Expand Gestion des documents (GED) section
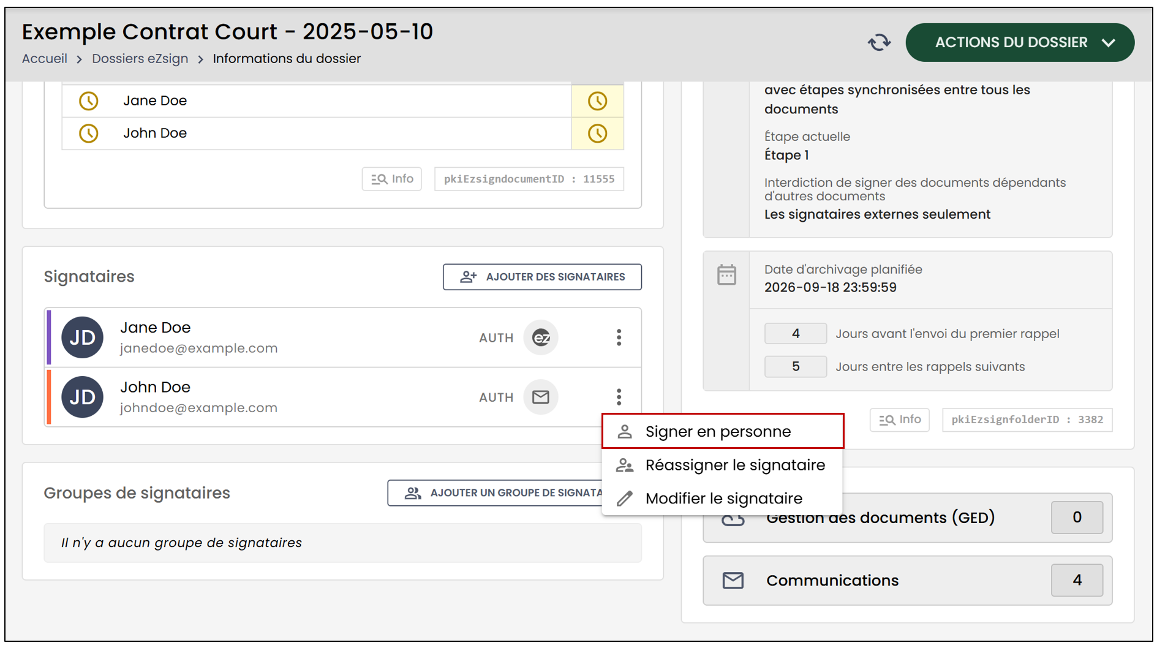This screenshot has width=1157, height=648. point(907,518)
